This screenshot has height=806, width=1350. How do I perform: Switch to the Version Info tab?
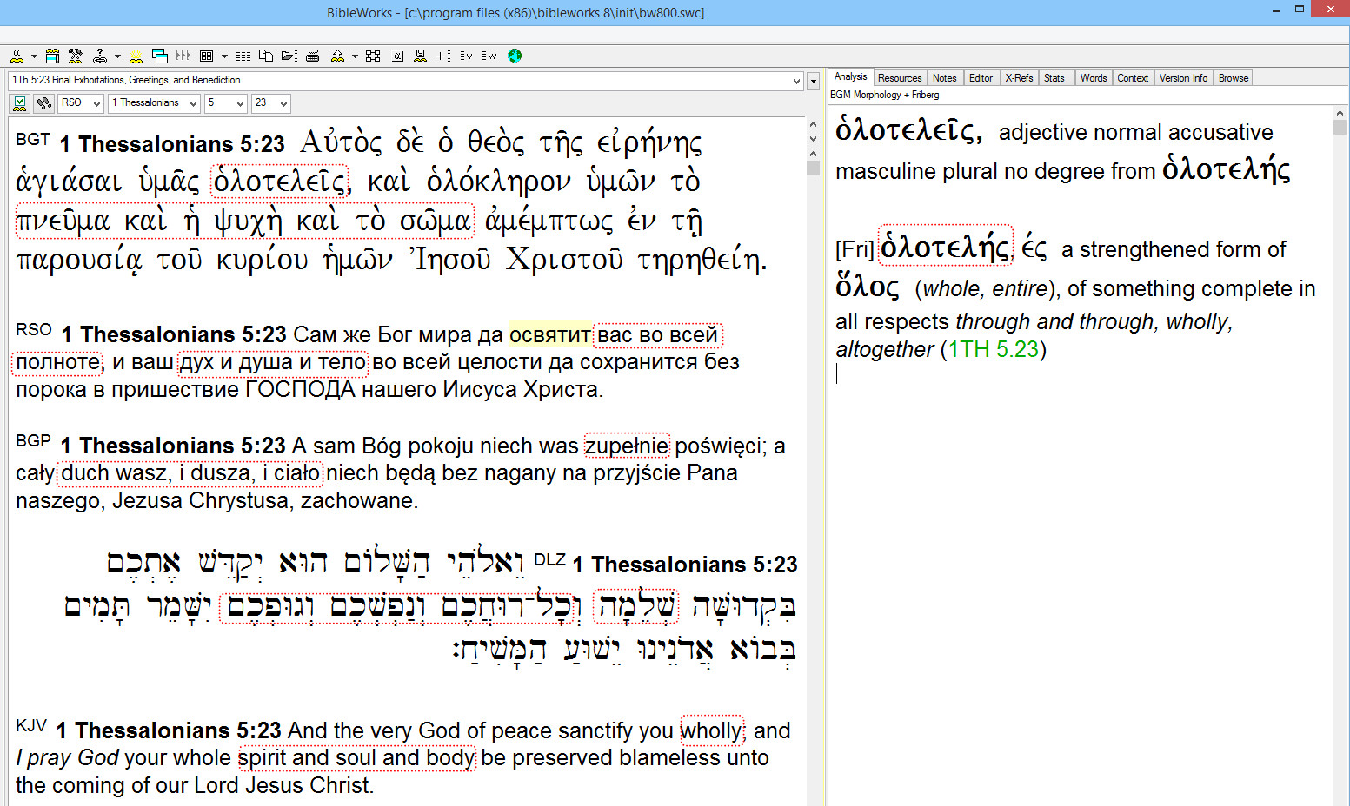tap(1183, 78)
